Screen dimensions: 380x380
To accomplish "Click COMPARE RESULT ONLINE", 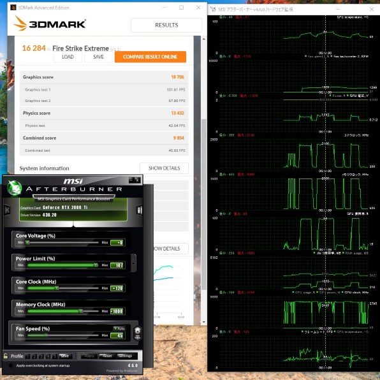I will [150, 57].
